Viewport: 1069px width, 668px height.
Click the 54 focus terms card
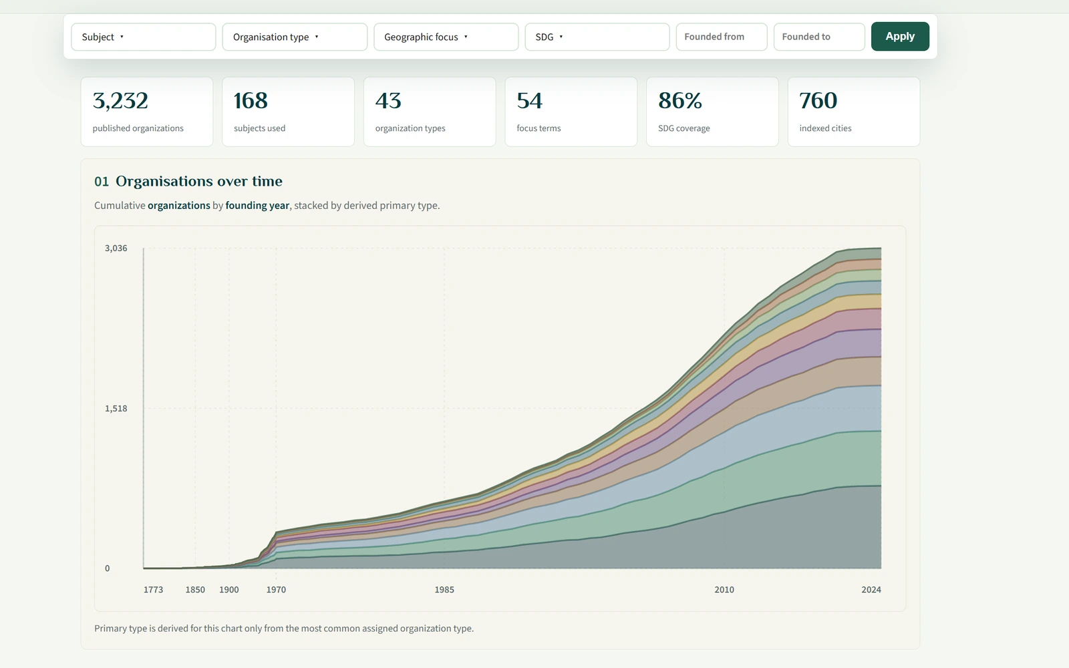(571, 112)
